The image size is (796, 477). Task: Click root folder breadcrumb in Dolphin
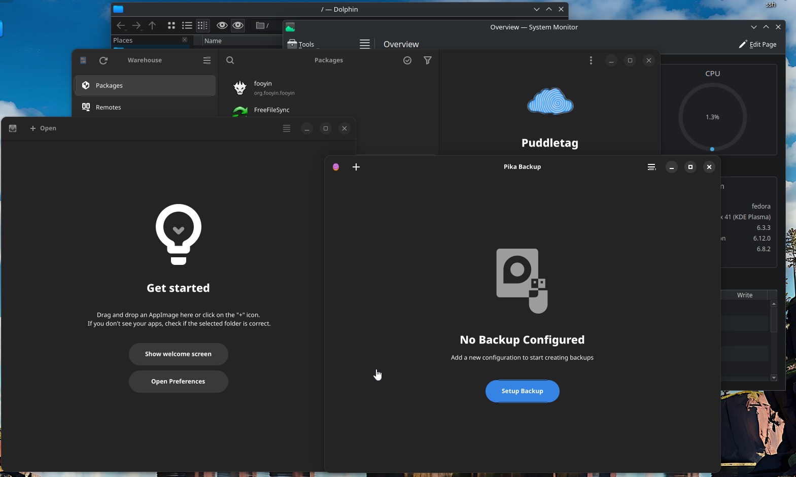tap(263, 25)
